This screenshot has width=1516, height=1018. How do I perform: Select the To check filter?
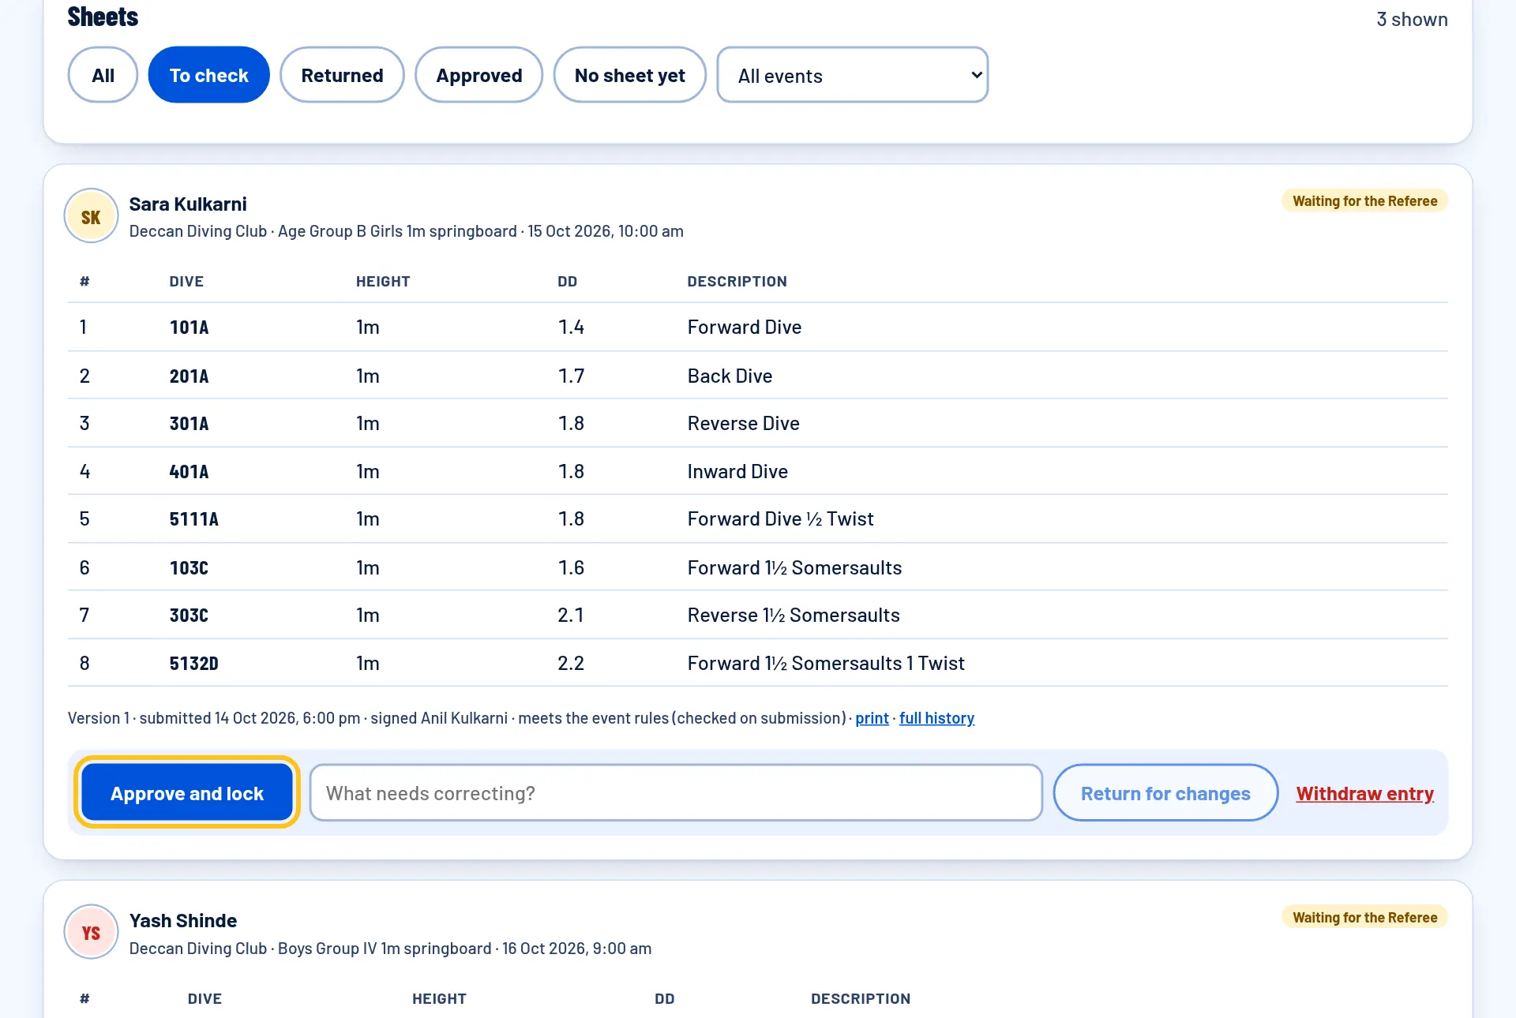pos(208,75)
